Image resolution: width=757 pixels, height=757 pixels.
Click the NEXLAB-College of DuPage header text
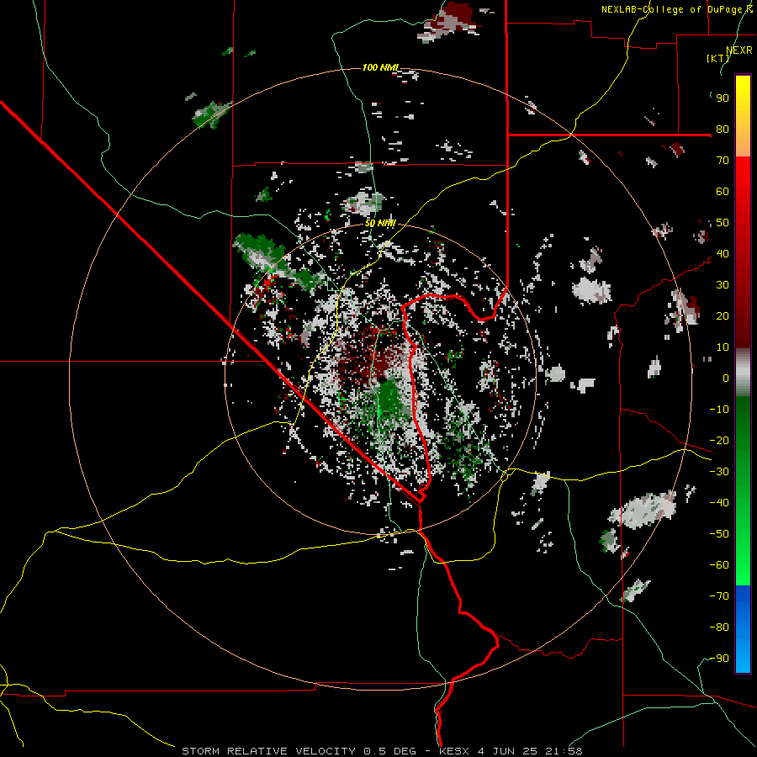pyautogui.click(x=677, y=9)
